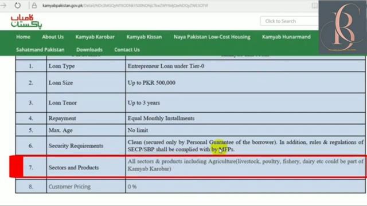
Task: Click the 'Security Requirements' cell
Action: click(86, 146)
